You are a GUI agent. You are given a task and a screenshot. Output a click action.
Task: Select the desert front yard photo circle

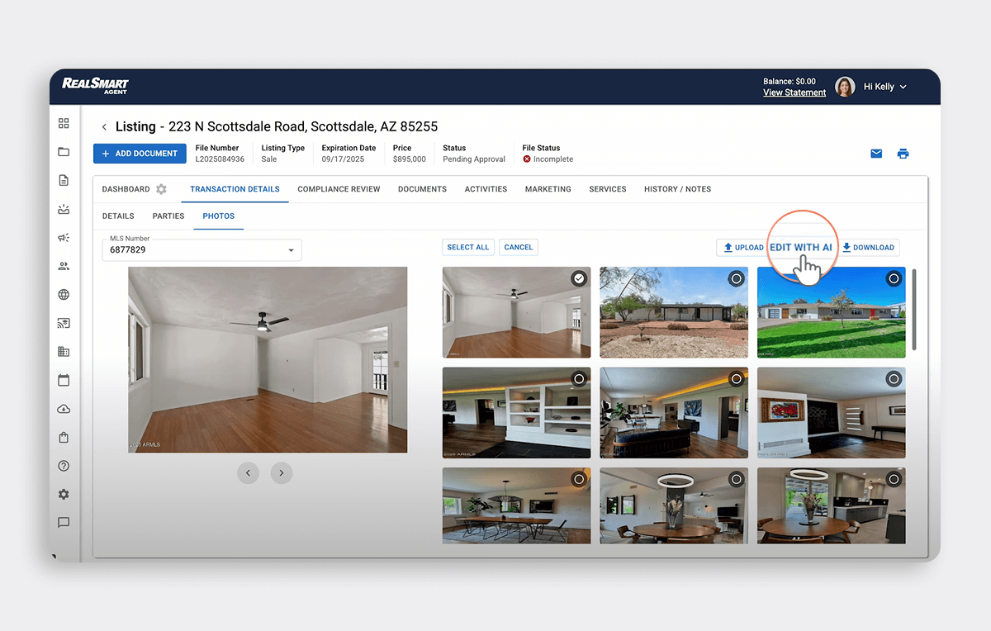(x=736, y=279)
